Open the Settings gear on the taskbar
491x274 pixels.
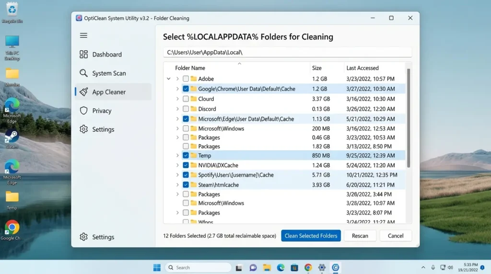pyautogui.click(x=322, y=268)
